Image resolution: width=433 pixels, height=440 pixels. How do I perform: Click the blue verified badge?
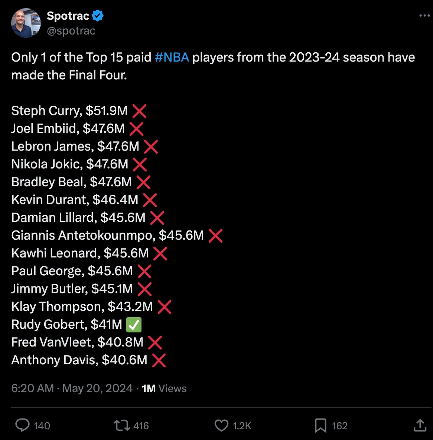point(98,16)
